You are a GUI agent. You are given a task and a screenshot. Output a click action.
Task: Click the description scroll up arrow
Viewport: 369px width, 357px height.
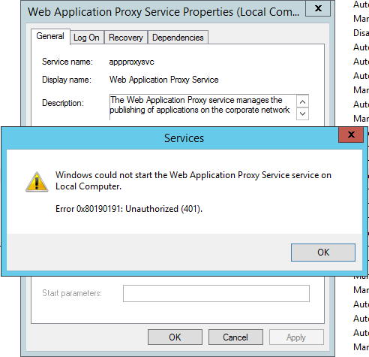[x=302, y=101]
